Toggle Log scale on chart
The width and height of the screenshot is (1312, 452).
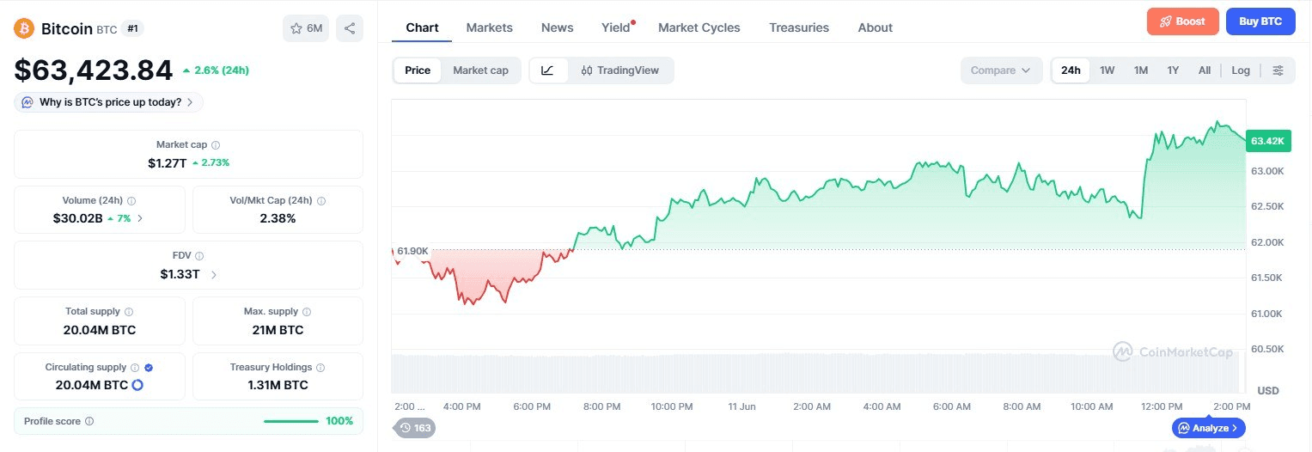pyautogui.click(x=1241, y=70)
